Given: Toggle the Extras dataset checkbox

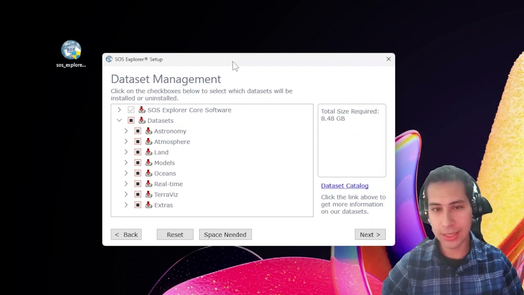Looking at the screenshot, I should point(138,205).
